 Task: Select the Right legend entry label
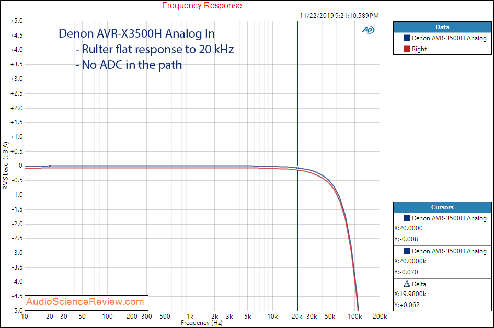(x=419, y=49)
